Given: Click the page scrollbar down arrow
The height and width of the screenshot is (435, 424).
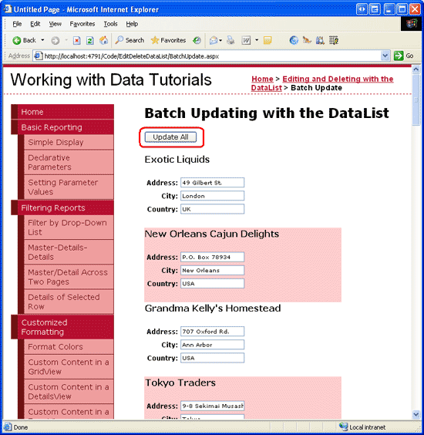Looking at the screenshot, I should (416, 414).
